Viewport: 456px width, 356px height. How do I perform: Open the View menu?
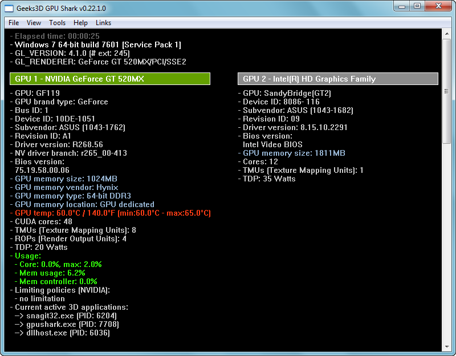click(x=34, y=23)
